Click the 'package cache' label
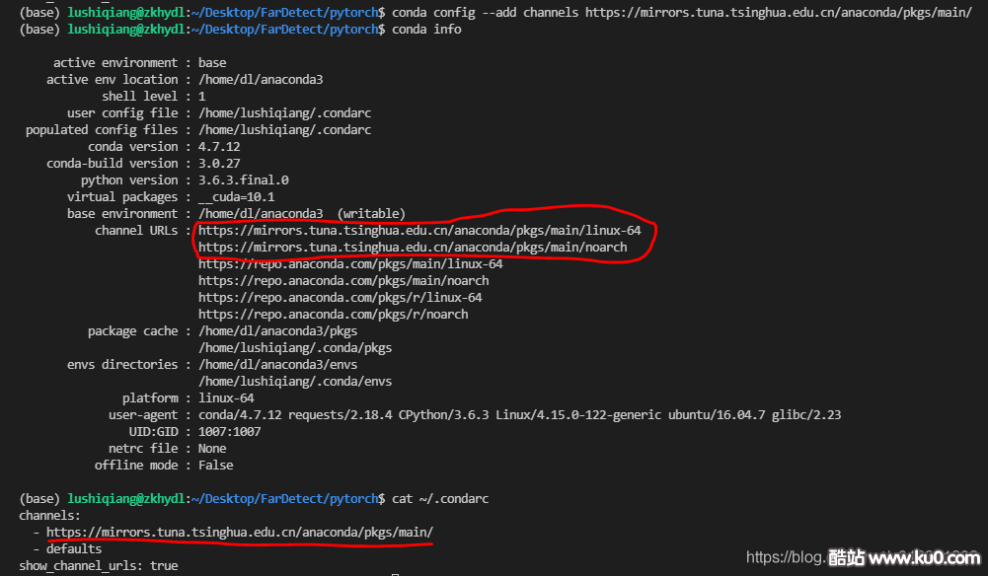This screenshot has width=988, height=576. click(133, 331)
